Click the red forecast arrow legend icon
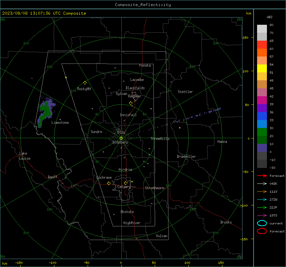The height and width of the screenshot is (267, 286). 262,176
